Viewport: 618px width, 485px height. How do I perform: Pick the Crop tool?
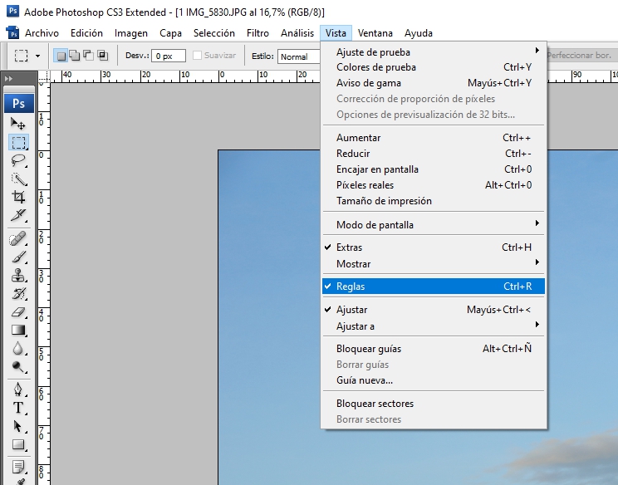click(x=18, y=197)
